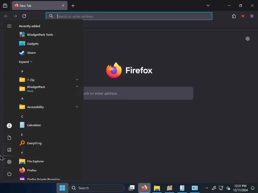This screenshot has width=258, height=193.
Task: Launch 8GadgetPack Tools
Action: point(49,35)
